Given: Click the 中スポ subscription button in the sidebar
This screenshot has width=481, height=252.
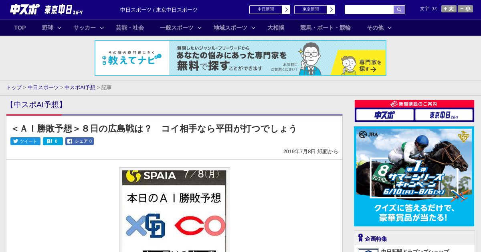Looking at the screenshot, I should 385,115.
